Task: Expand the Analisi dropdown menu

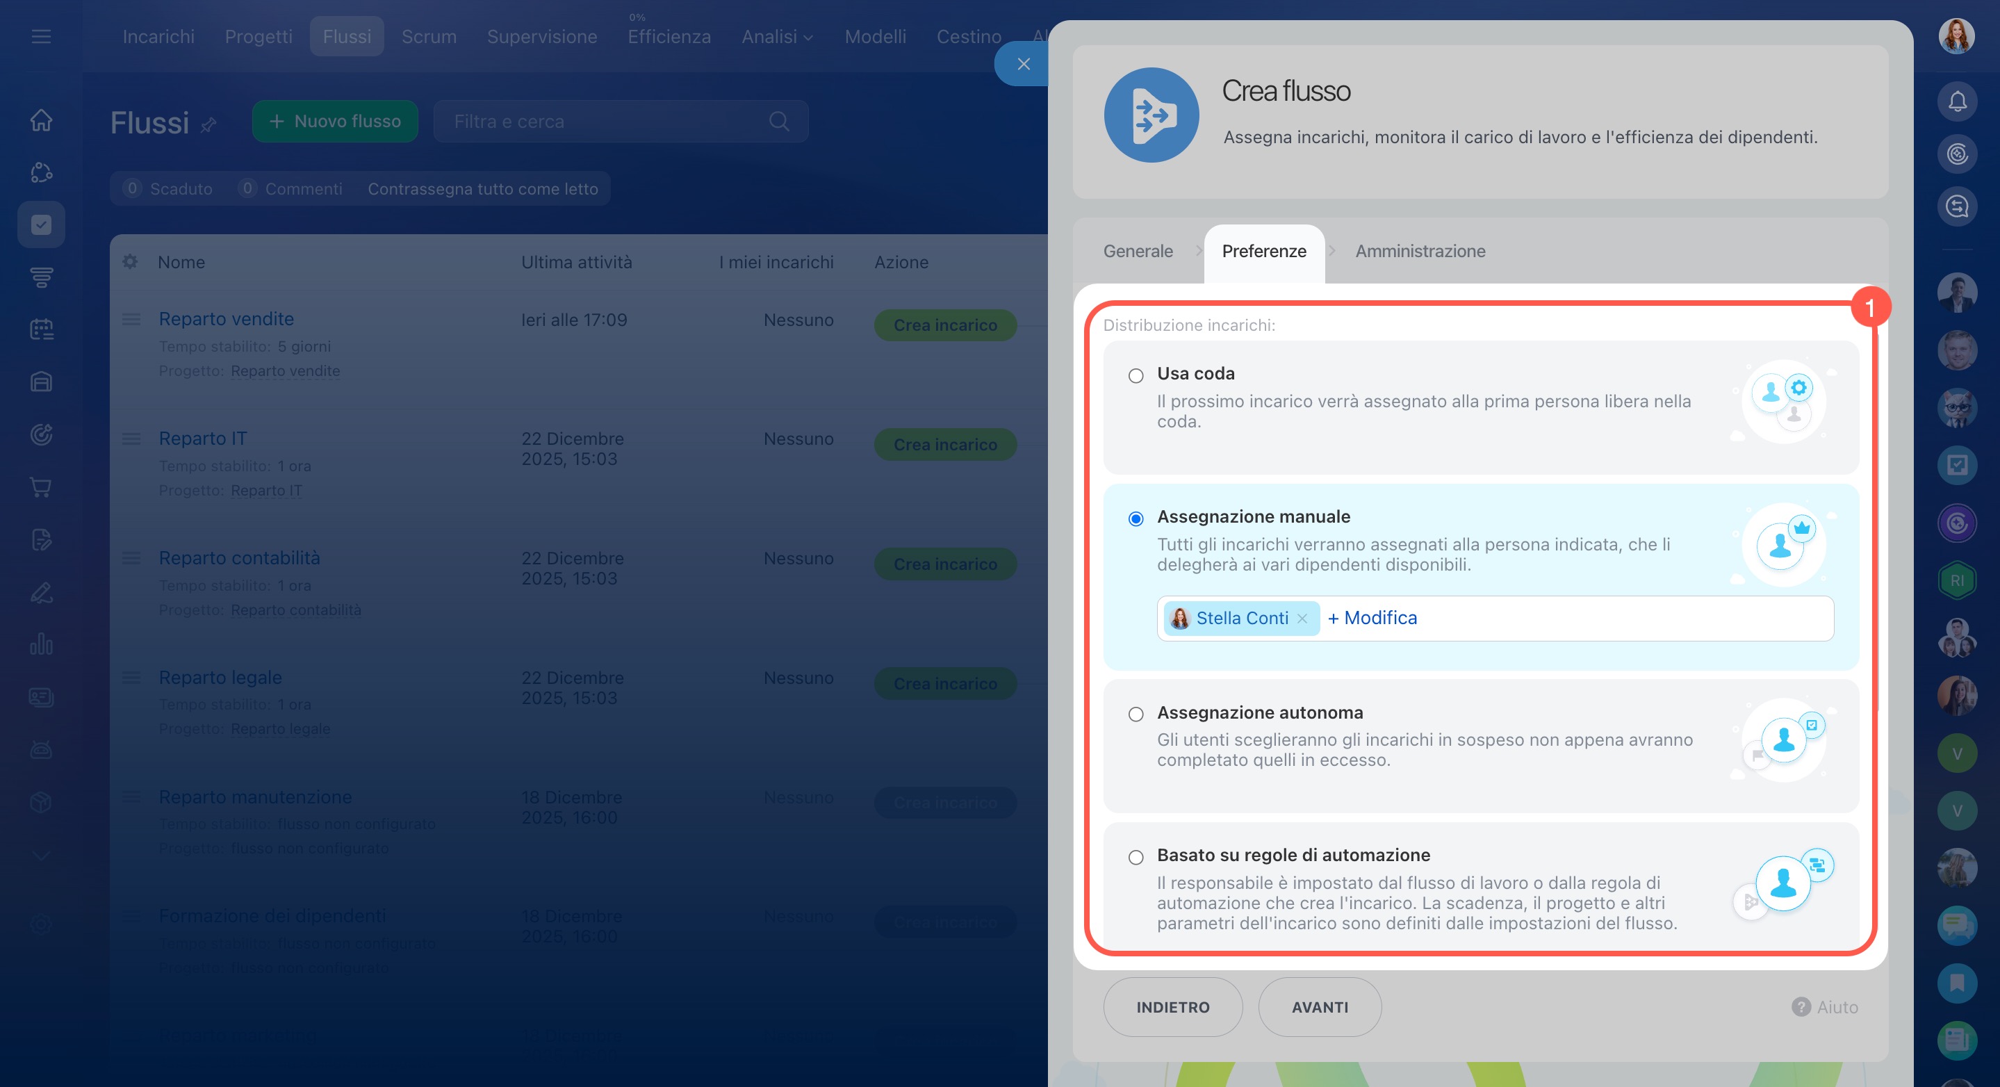Action: point(776,37)
